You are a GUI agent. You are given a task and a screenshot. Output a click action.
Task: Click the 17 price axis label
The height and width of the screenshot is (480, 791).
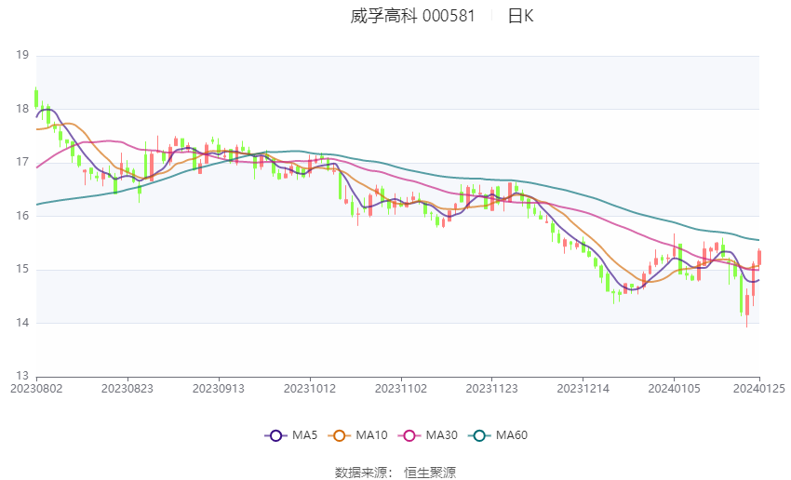(x=22, y=162)
